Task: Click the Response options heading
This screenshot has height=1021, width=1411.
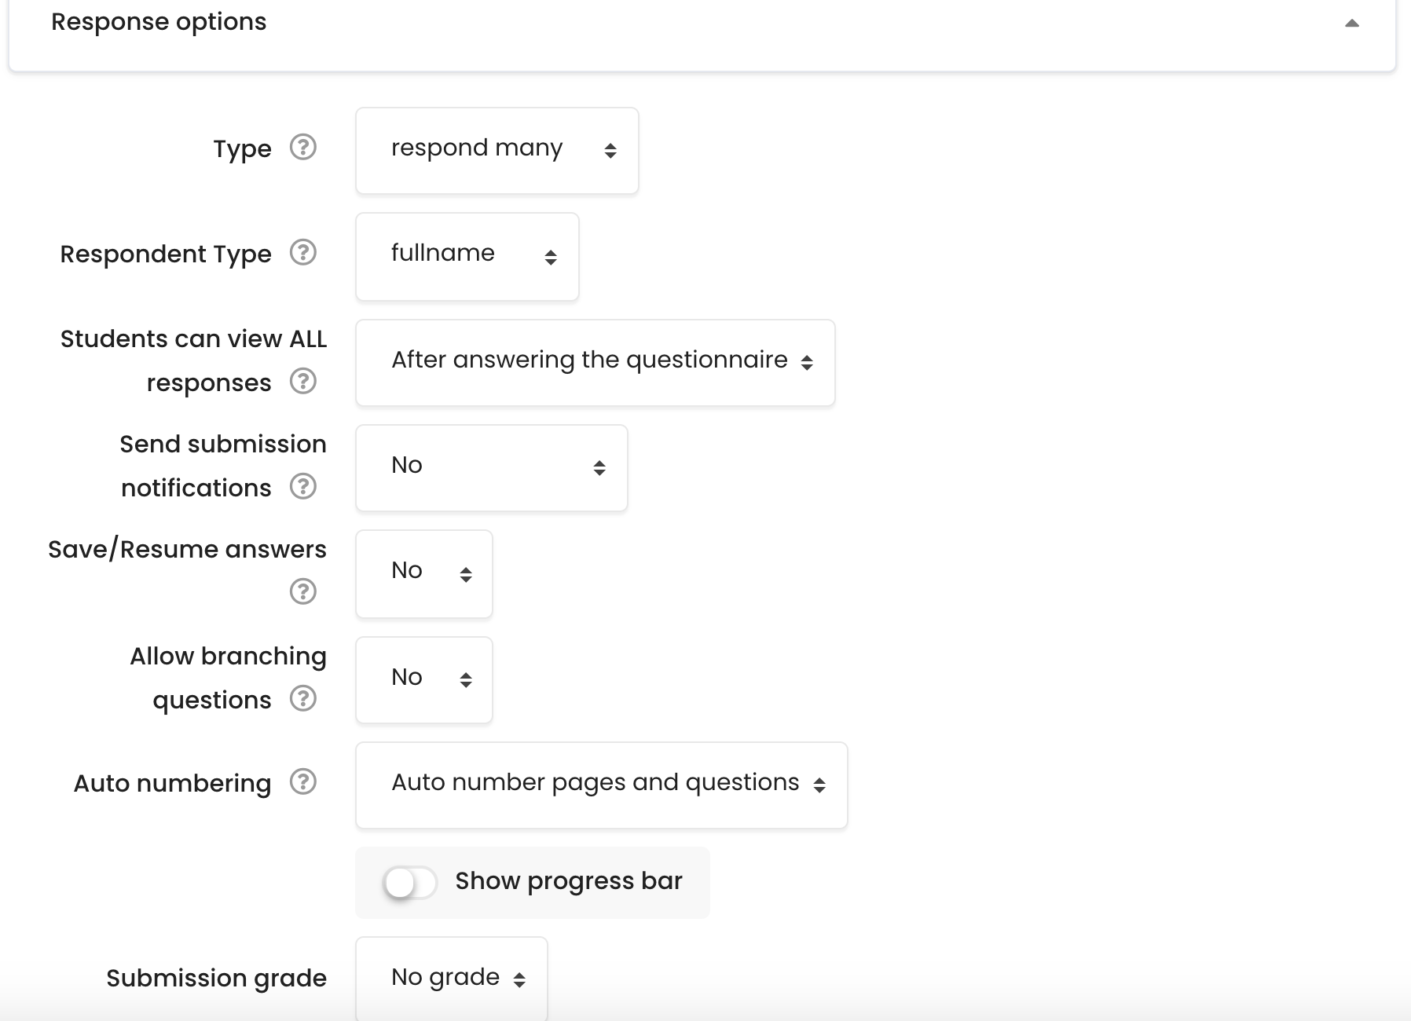Action: pos(159,22)
